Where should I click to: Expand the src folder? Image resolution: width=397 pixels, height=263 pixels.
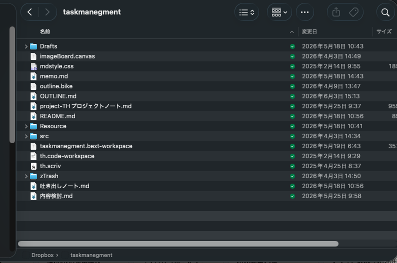26,136
